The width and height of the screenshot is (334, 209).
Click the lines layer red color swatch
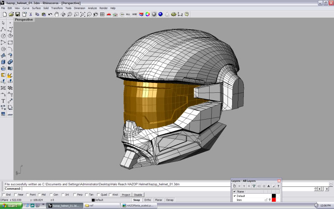tap(274, 200)
